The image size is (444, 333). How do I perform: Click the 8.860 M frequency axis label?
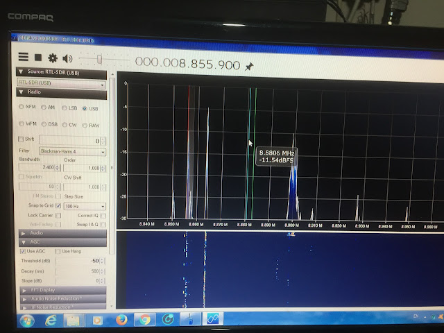[196, 224]
